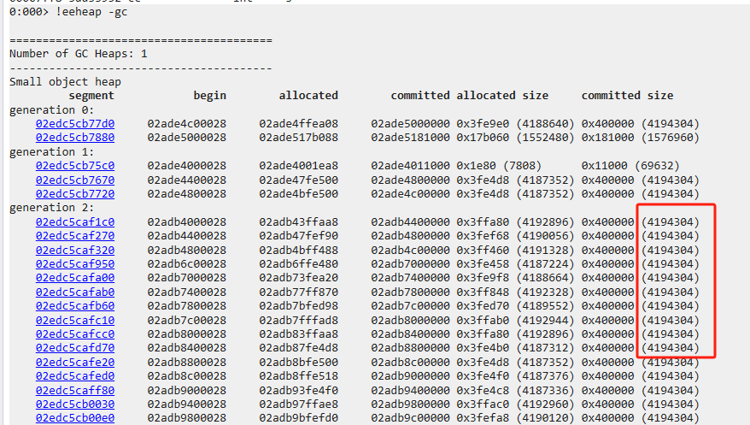Open segment link 02edc5caff80
Viewport: 750px width, 425px height.
[x=75, y=390]
